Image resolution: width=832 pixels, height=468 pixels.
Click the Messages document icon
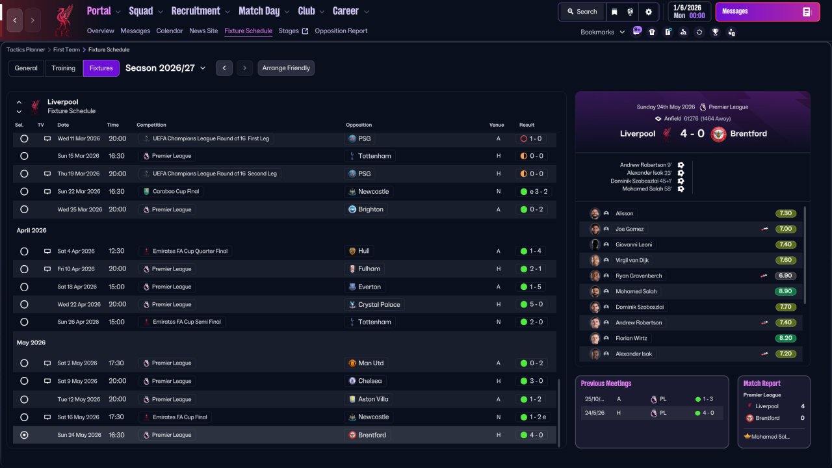(x=807, y=12)
